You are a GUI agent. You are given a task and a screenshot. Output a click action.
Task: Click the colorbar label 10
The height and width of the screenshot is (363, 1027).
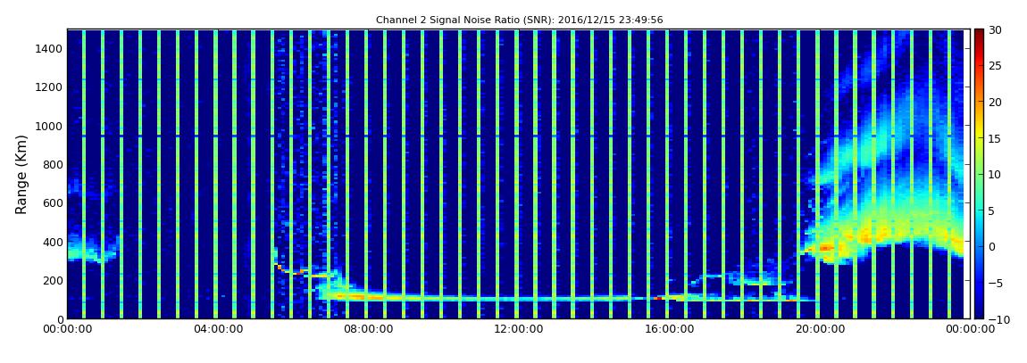[x=995, y=174]
